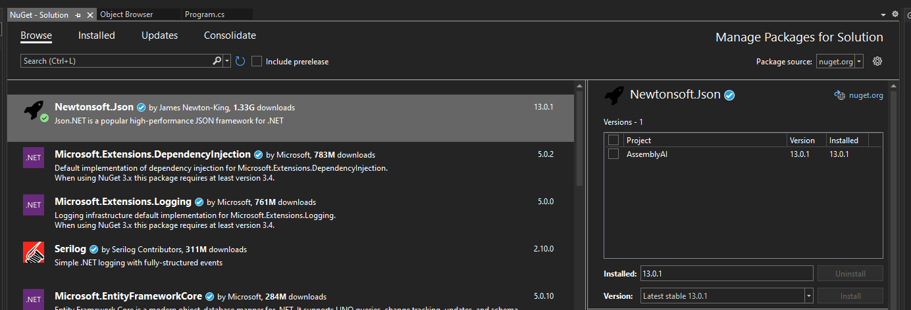Click the pin icon on NuGet tab
This screenshot has width=911, height=310.
pos(78,14)
